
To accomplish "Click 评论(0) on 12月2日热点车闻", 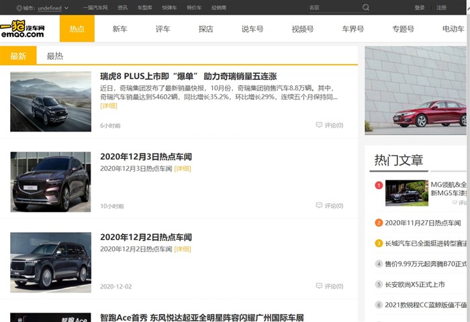I will click(334, 286).
